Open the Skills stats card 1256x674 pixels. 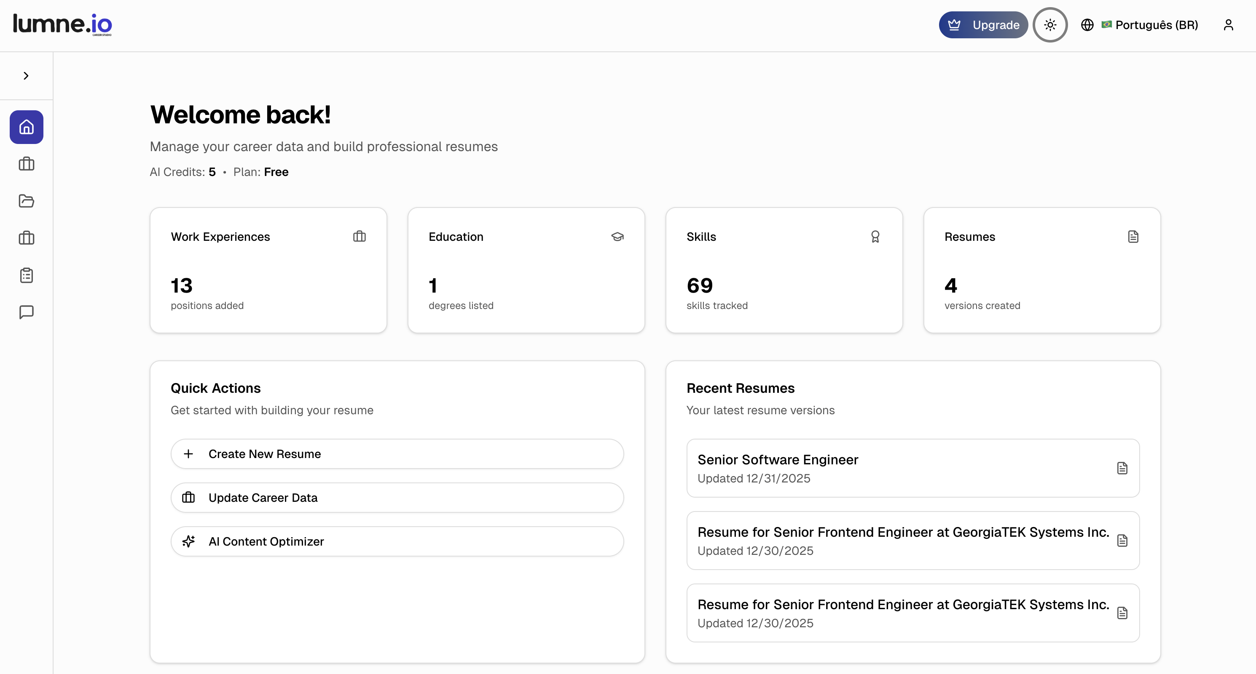(x=784, y=270)
